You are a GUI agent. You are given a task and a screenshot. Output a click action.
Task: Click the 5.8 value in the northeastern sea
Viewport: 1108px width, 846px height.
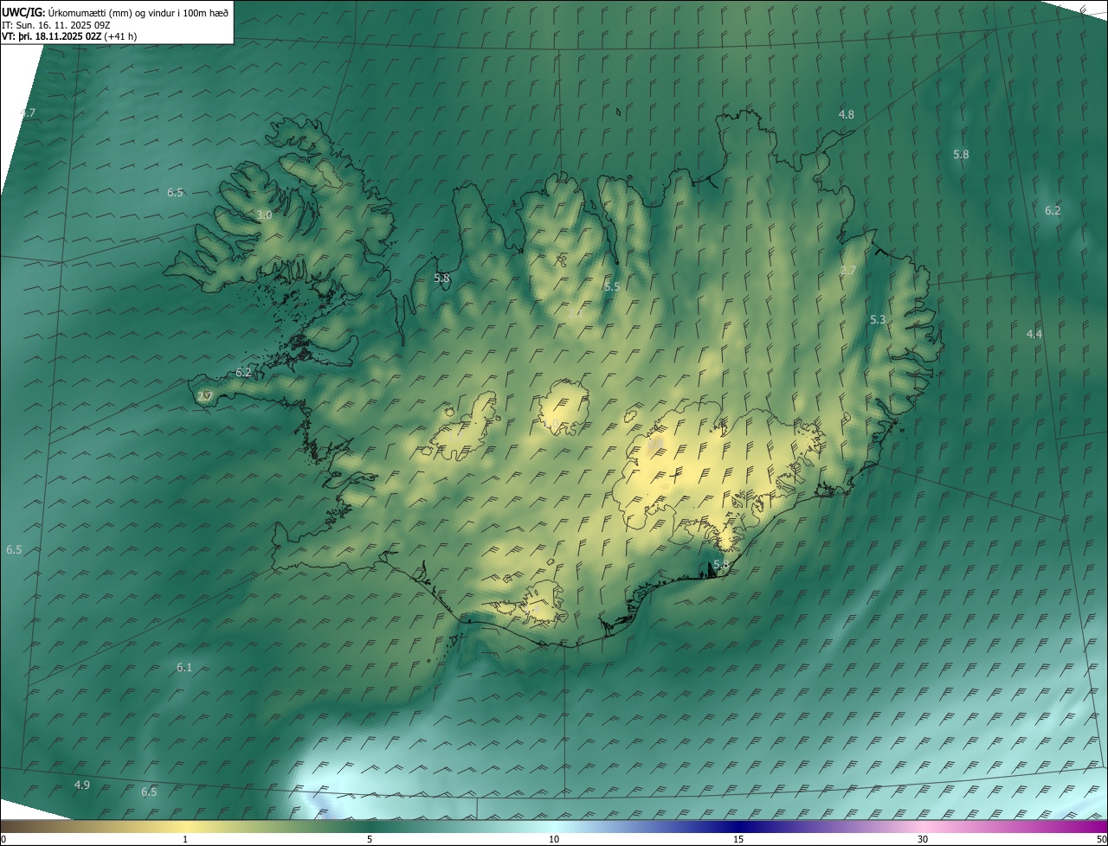click(x=961, y=155)
